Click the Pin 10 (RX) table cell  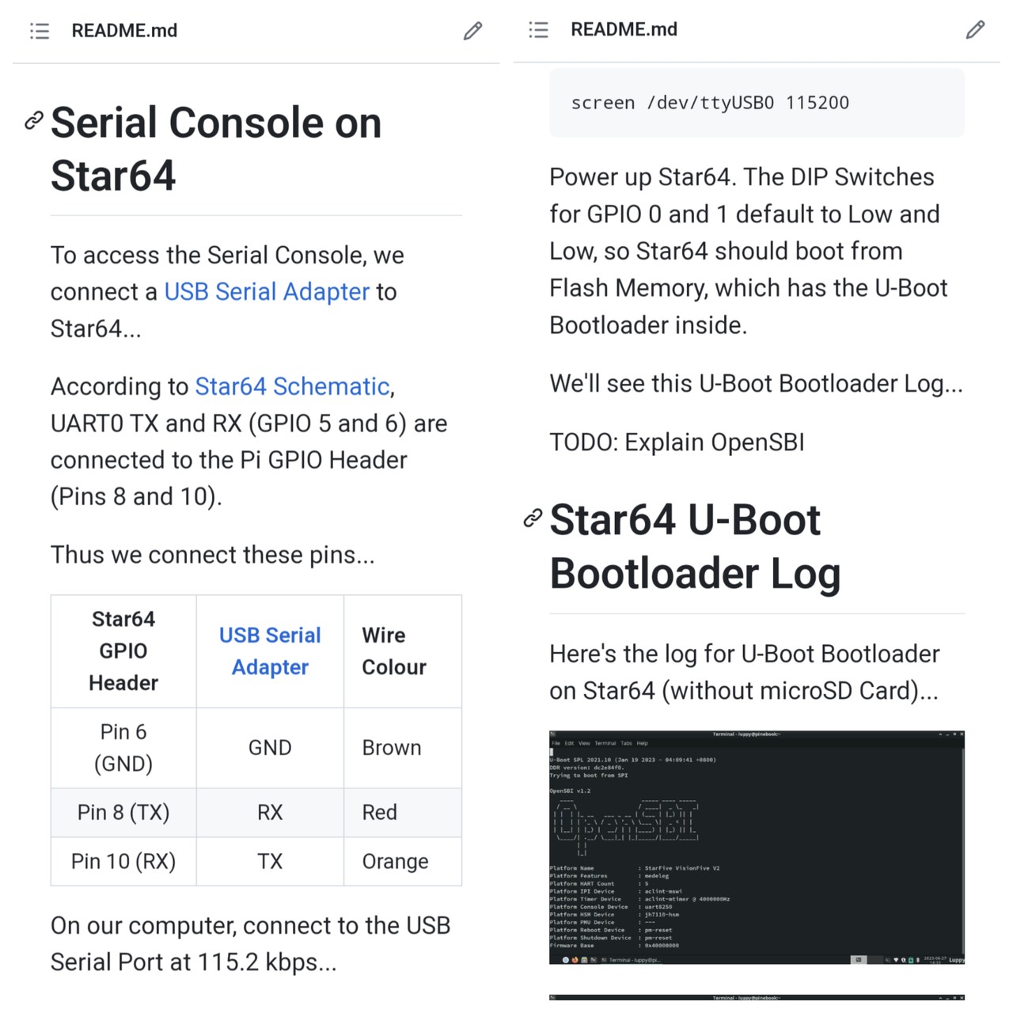coord(123,862)
